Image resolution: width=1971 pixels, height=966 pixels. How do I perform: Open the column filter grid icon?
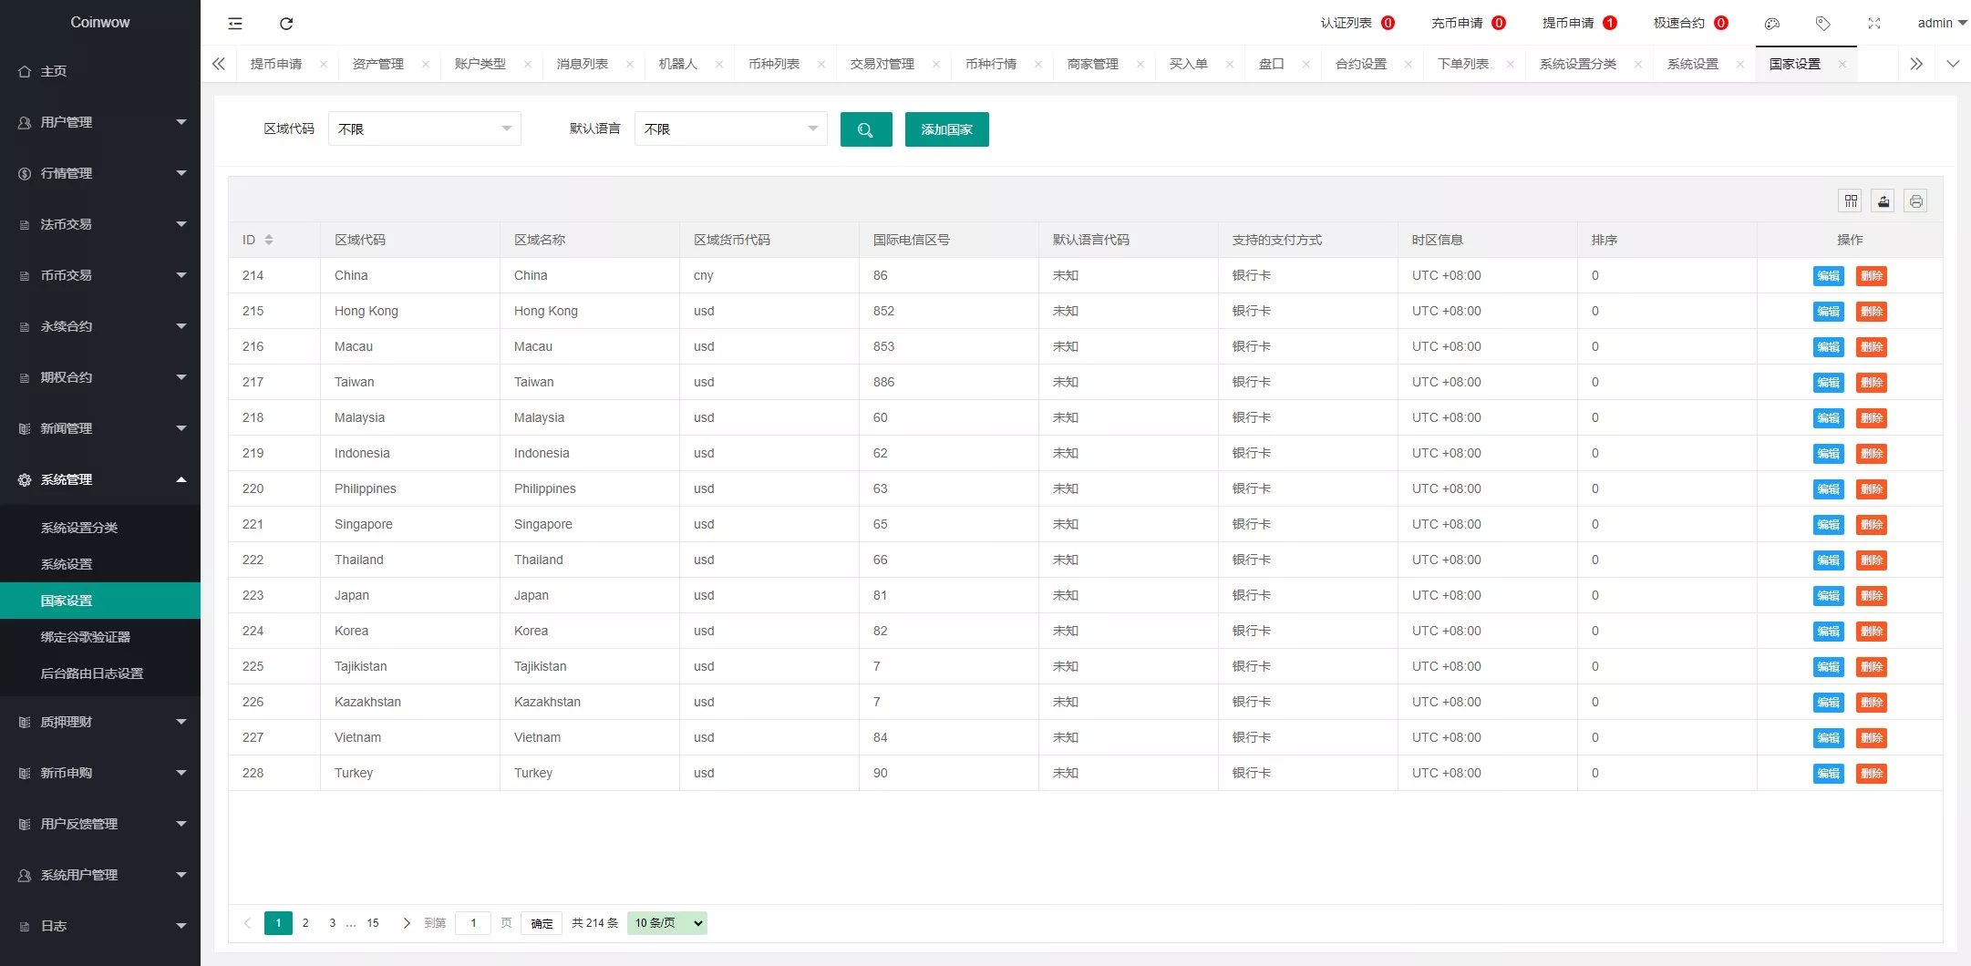click(x=1850, y=201)
